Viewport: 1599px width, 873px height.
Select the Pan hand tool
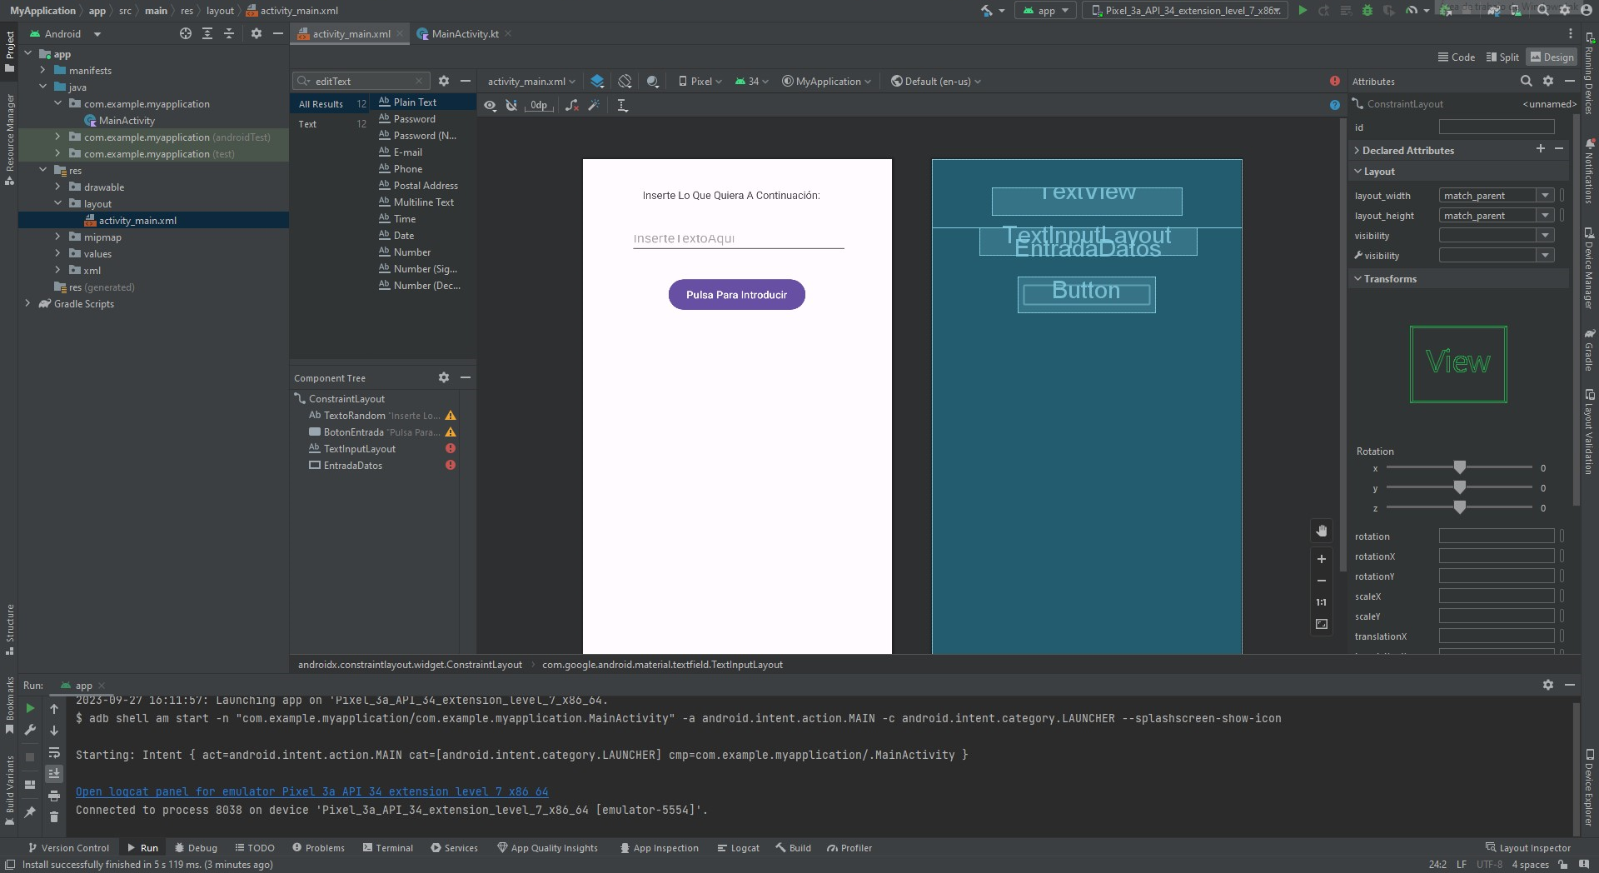pyautogui.click(x=1322, y=531)
